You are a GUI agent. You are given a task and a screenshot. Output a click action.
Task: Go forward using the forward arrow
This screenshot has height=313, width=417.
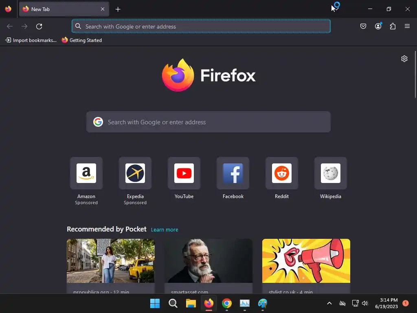[x=24, y=26]
